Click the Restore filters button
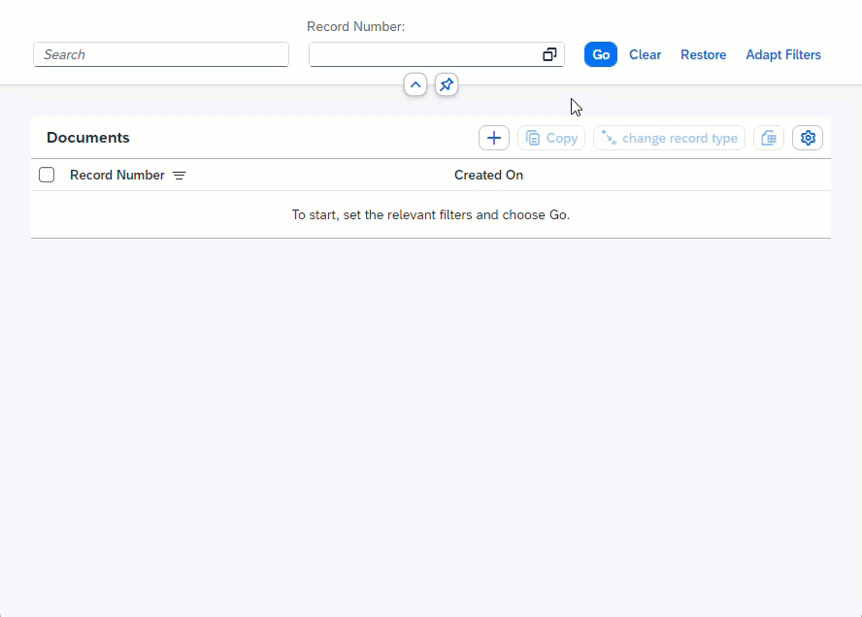The width and height of the screenshot is (862, 617). (703, 55)
